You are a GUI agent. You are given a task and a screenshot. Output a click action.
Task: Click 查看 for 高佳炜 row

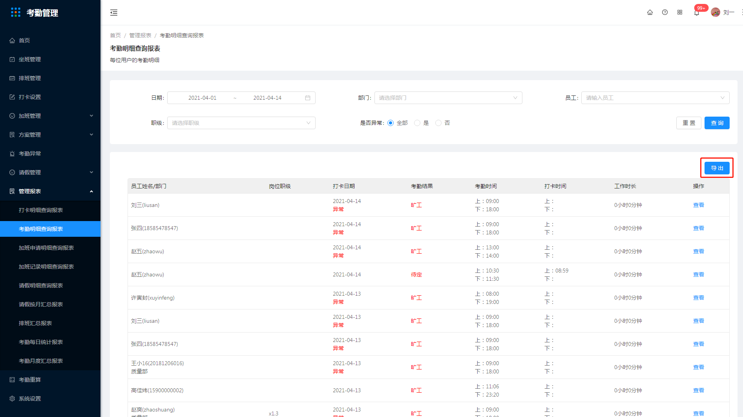click(698, 390)
